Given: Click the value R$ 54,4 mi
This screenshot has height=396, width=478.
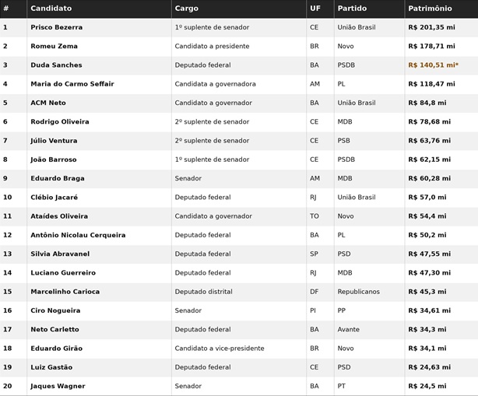Looking at the screenshot, I should pyautogui.click(x=427, y=216).
